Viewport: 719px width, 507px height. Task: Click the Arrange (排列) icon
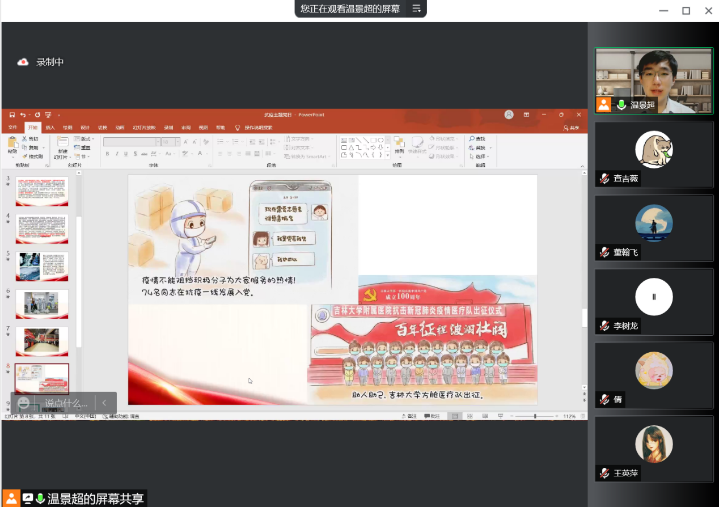click(x=399, y=142)
